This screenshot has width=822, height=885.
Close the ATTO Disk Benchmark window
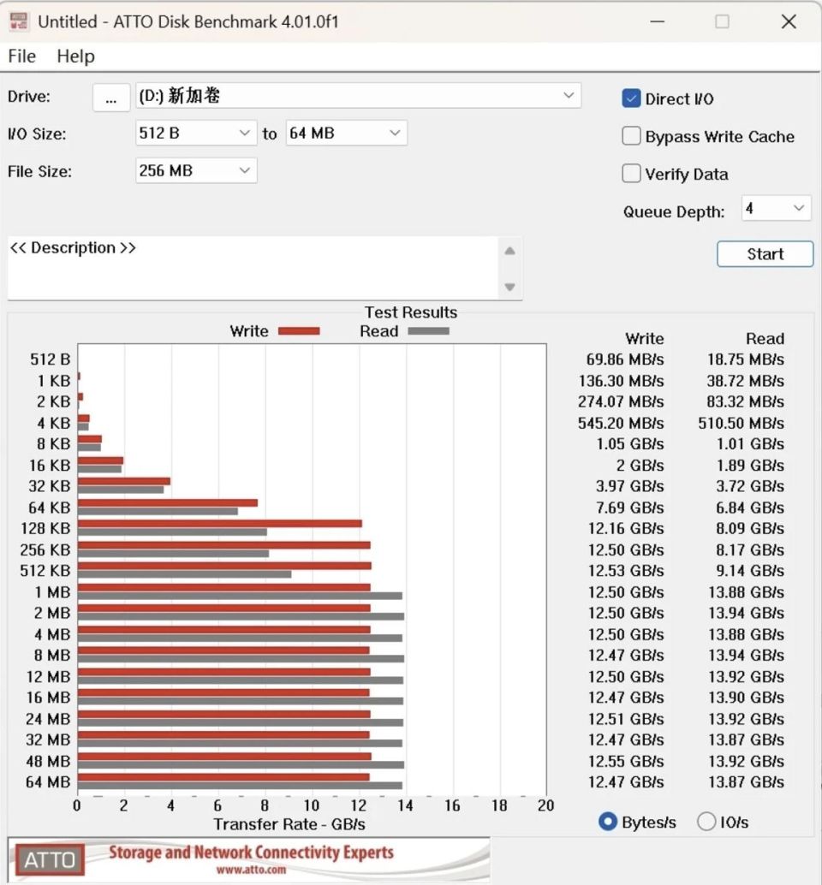pyautogui.click(x=789, y=21)
